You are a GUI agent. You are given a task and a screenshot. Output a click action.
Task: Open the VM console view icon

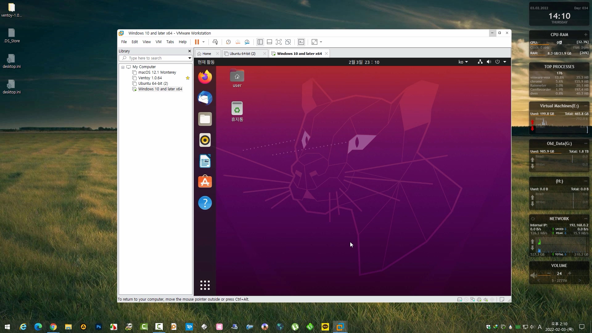point(301,42)
